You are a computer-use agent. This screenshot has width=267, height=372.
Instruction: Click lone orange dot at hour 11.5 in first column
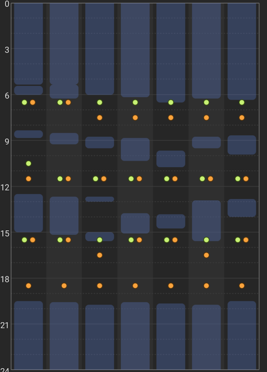pos(28,179)
